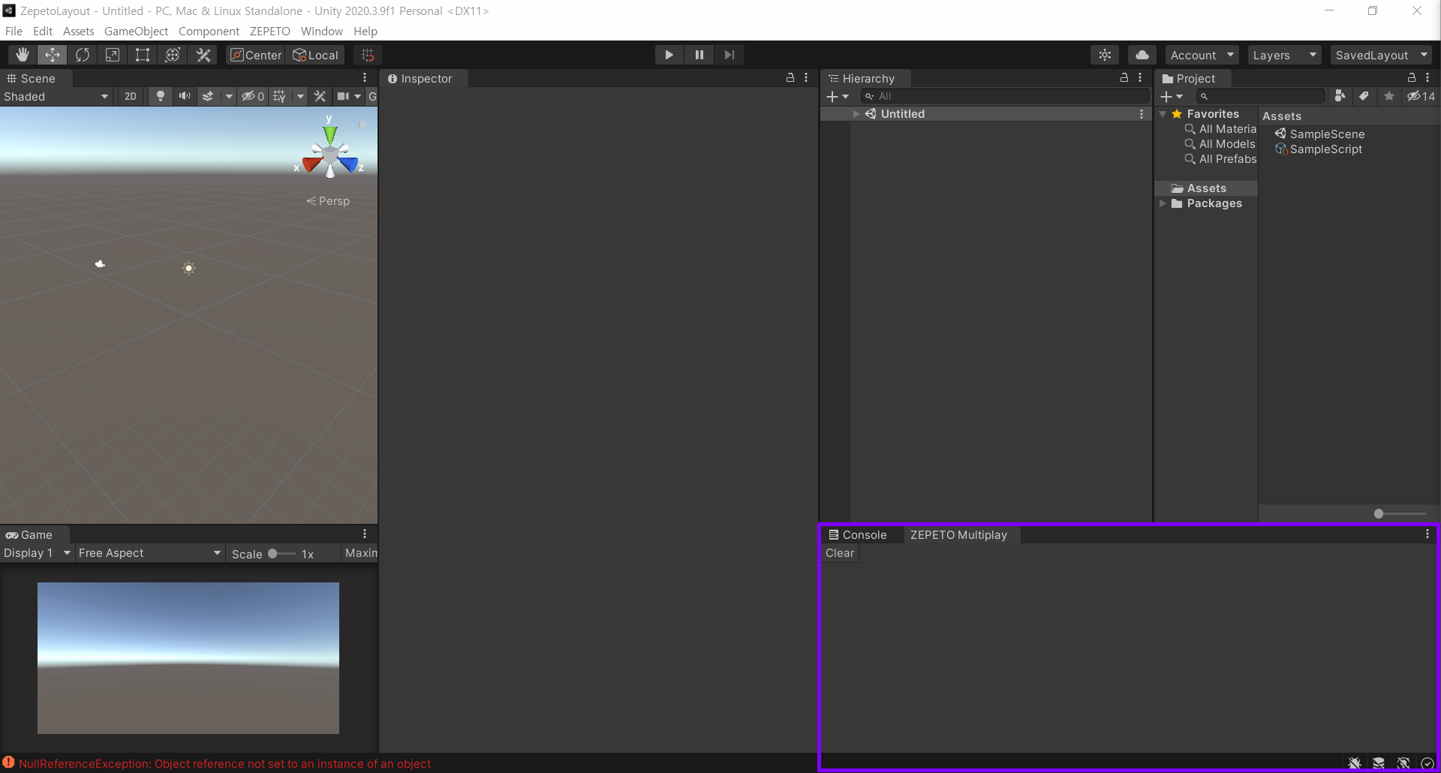This screenshot has width=1441, height=773.
Task: Open the cloud services icon
Action: 1142,55
